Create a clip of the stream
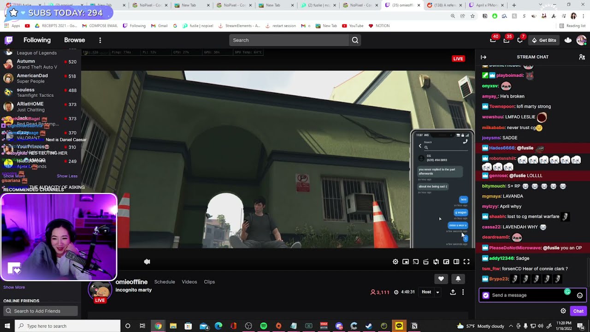590x332 pixels. 426,262
